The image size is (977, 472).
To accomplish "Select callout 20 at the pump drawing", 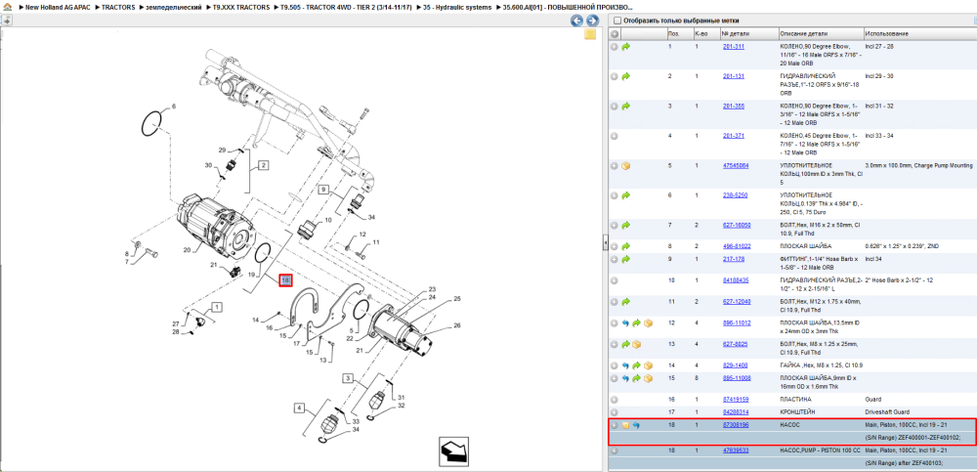I will (x=186, y=250).
